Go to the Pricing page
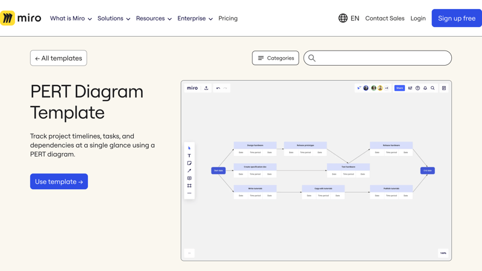The image size is (482, 271). [x=228, y=19]
